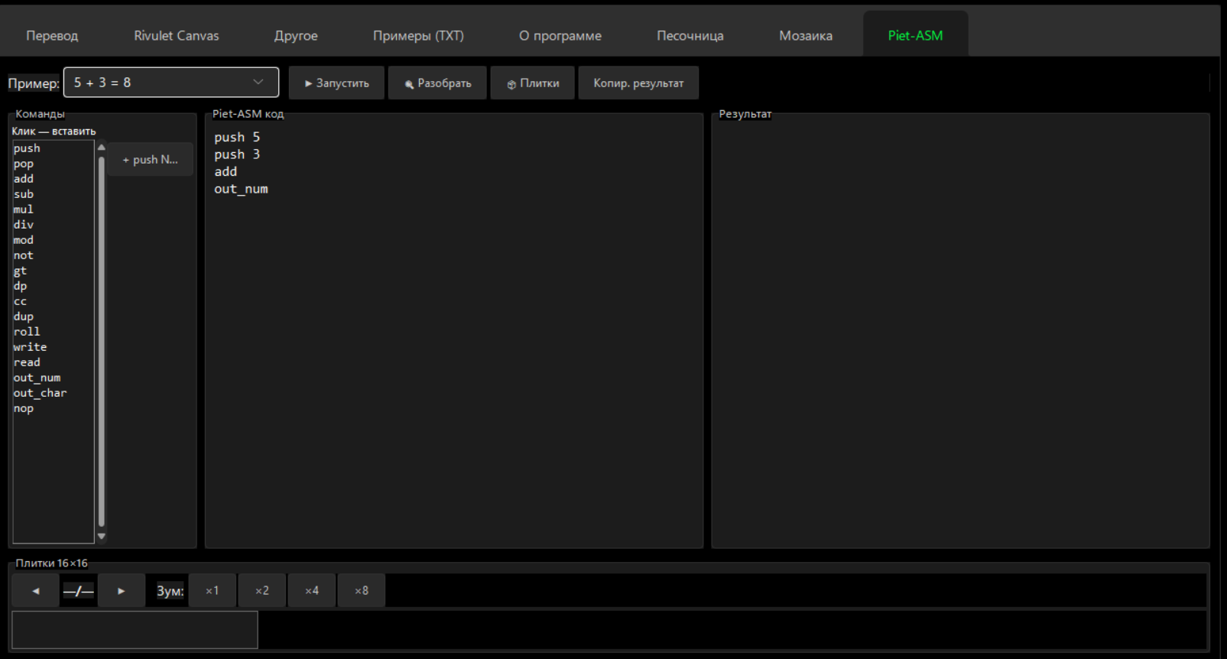Open the О программе tab
Image resolution: width=1227 pixels, height=659 pixels.
[560, 36]
